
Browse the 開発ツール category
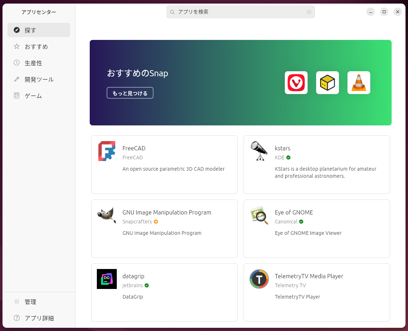[x=38, y=79]
